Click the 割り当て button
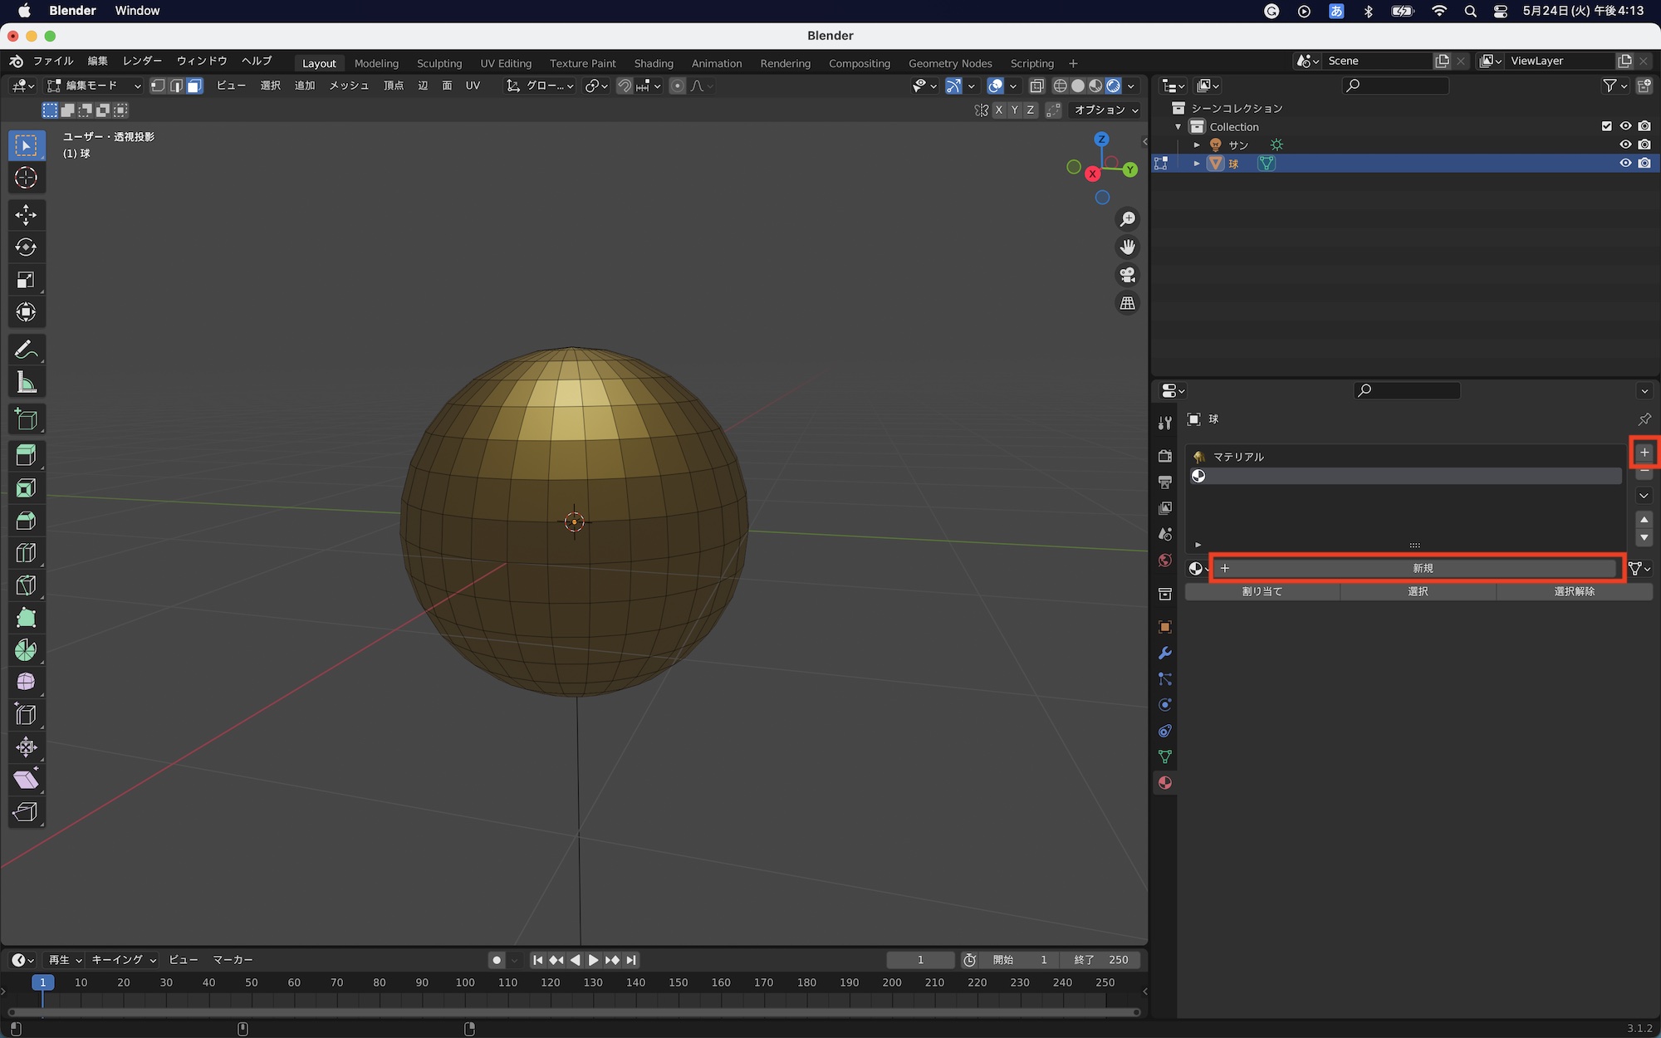Image resolution: width=1661 pixels, height=1038 pixels. click(1262, 591)
